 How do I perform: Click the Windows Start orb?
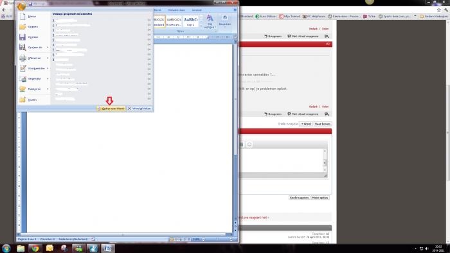6,248
